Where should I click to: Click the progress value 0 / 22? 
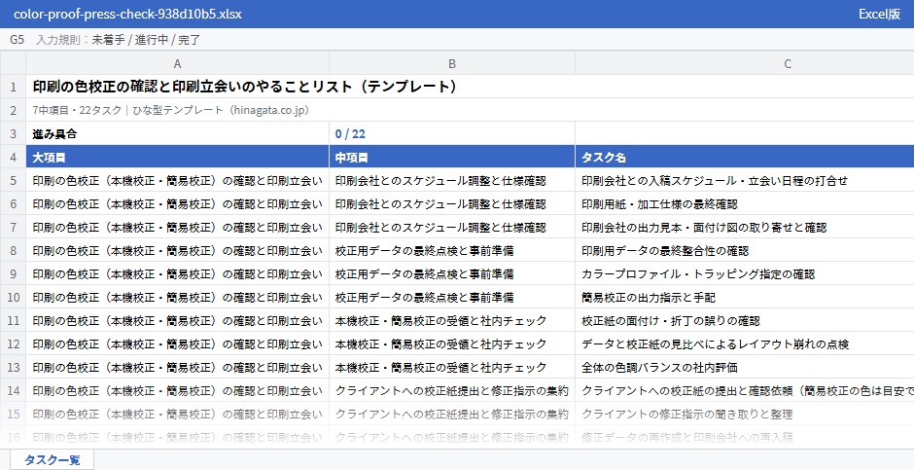452,133
